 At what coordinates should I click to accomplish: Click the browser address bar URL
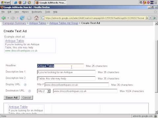click(94, 18)
